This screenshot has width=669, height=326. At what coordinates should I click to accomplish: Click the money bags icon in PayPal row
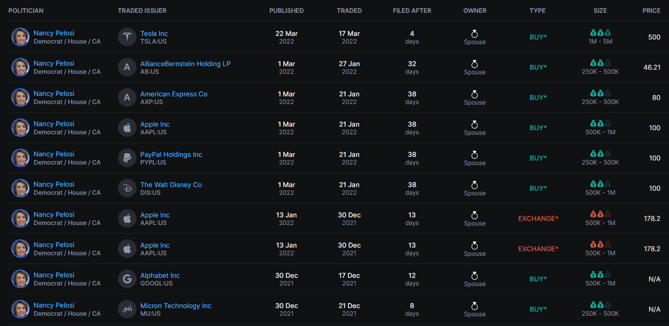click(x=600, y=154)
